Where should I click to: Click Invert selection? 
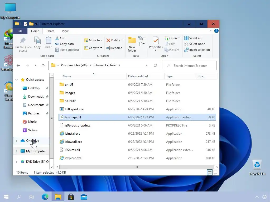click(x=197, y=50)
